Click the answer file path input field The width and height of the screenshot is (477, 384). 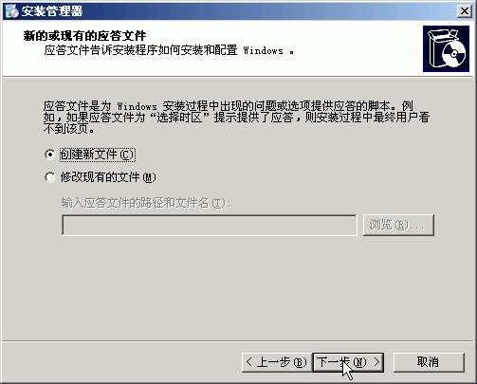point(210,225)
